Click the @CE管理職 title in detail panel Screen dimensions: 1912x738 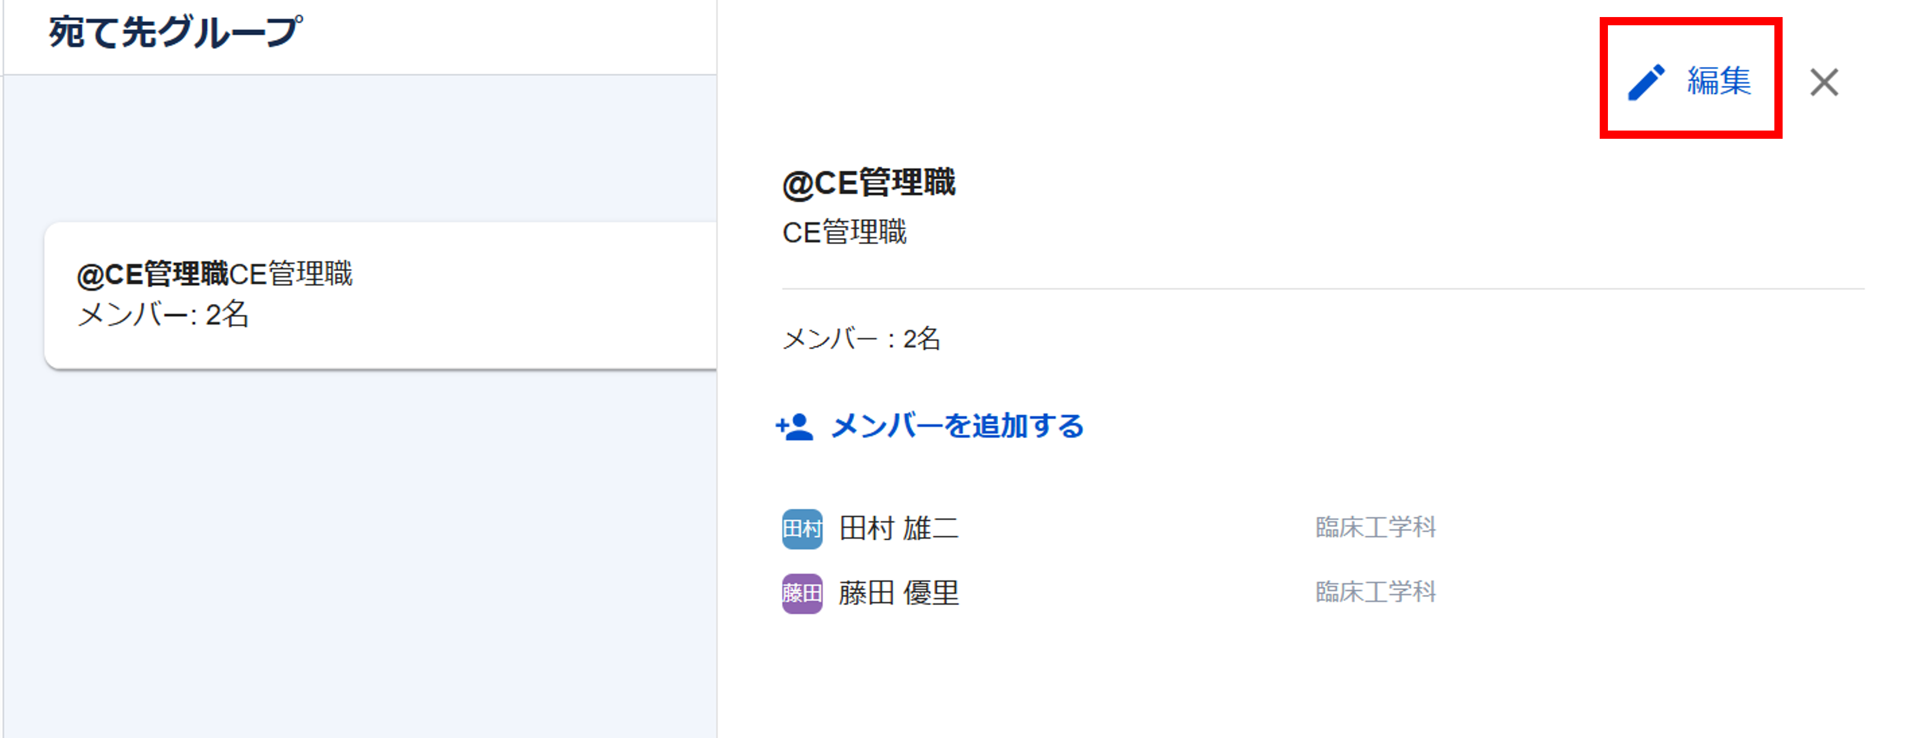869,183
